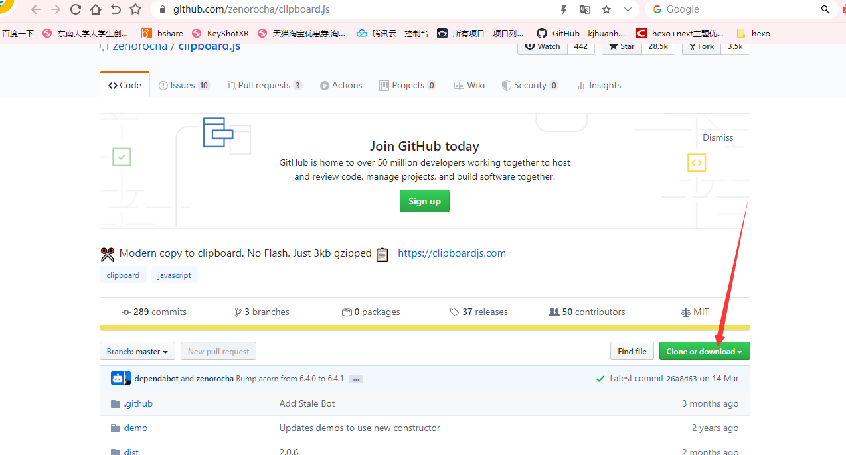Click the undo-close-tab arrow icon

116,9
